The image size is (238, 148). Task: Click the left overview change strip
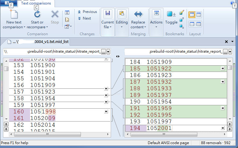[2, 90]
